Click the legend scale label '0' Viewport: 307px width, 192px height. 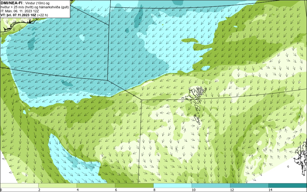tap(1, 190)
